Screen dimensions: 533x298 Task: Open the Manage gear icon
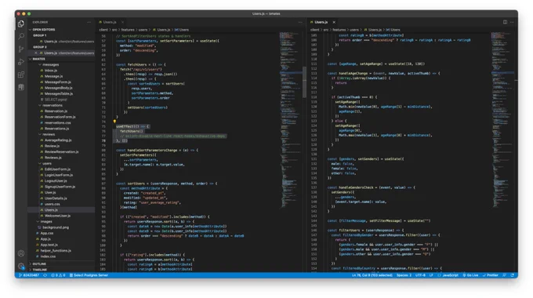tap(21, 266)
